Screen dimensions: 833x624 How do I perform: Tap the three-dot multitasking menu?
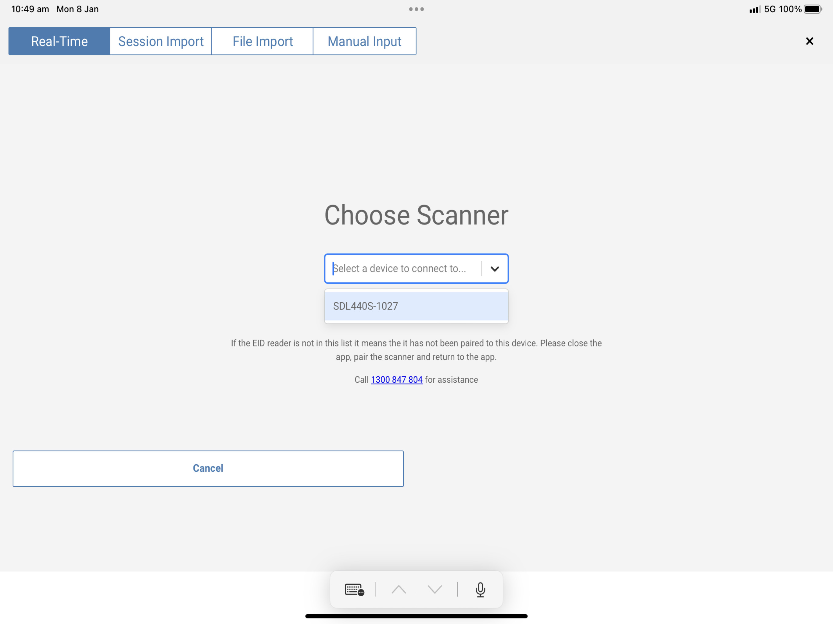[x=416, y=9]
